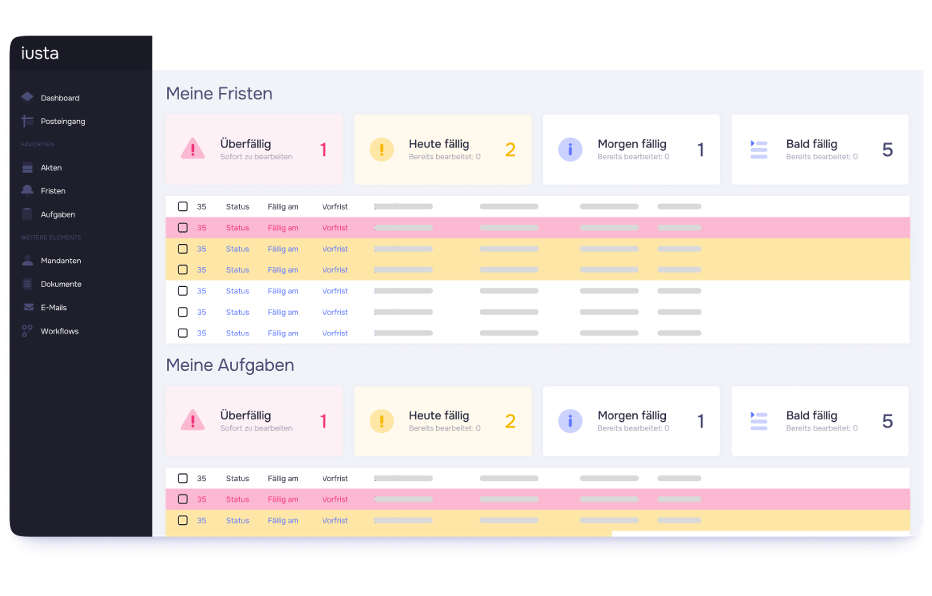
Task: Click Vorfrist in the pink Fristen row
Action: pos(335,228)
